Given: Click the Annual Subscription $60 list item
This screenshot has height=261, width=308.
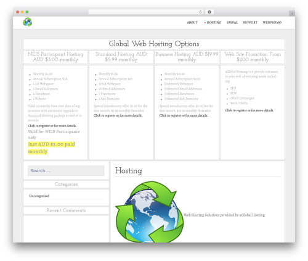Looking at the screenshot, I should point(116,79).
